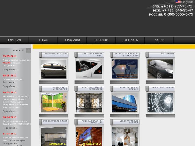Image resolution: width=195 pixels, height=146 pixels.
Task: Select the 28.04.2011 news date
Action: pyautogui.click(x=10, y=117)
